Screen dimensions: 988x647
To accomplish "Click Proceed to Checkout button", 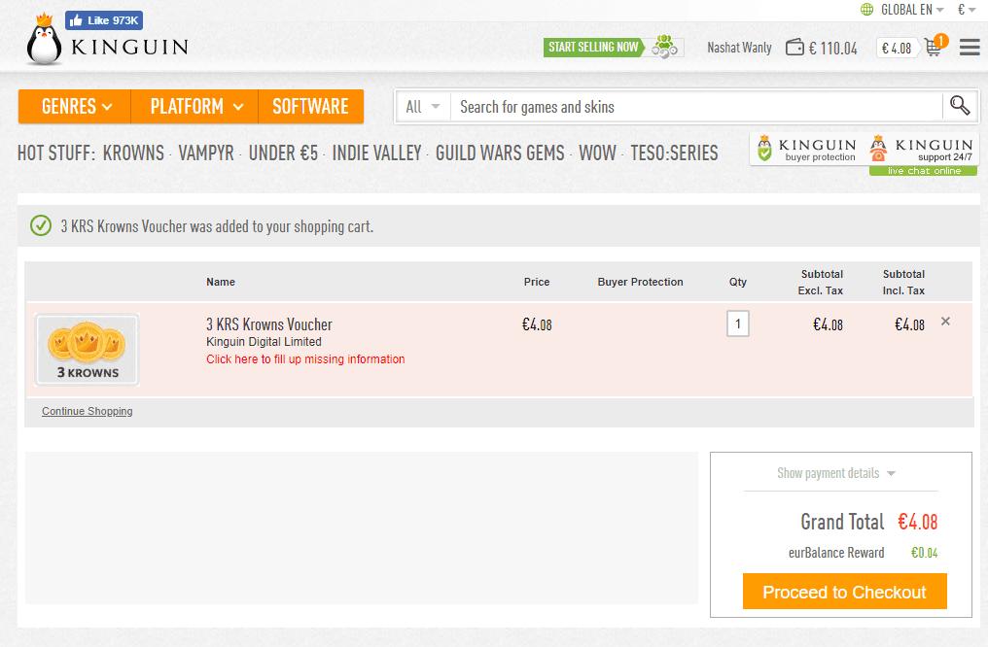I will click(x=844, y=592).
